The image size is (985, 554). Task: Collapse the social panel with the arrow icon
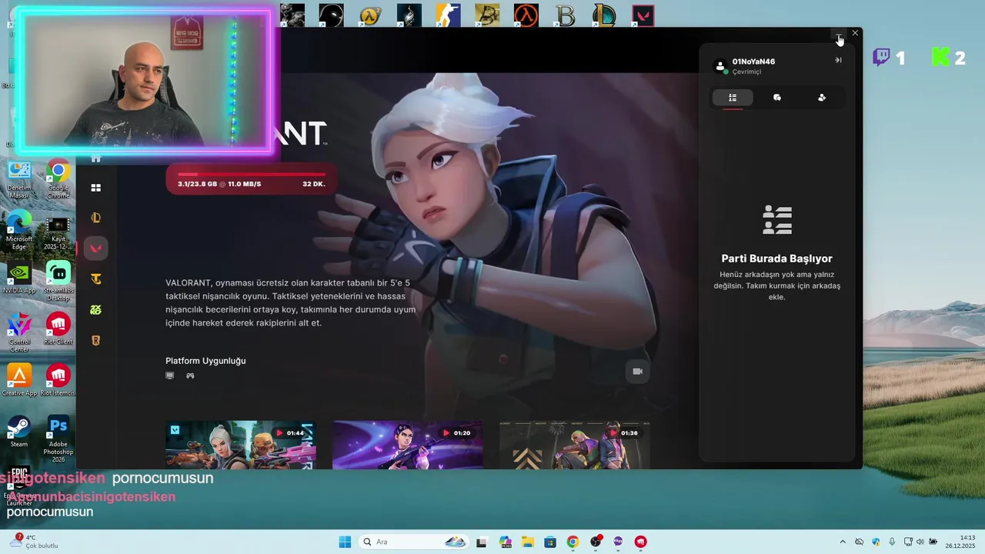[x=838, y=60]
